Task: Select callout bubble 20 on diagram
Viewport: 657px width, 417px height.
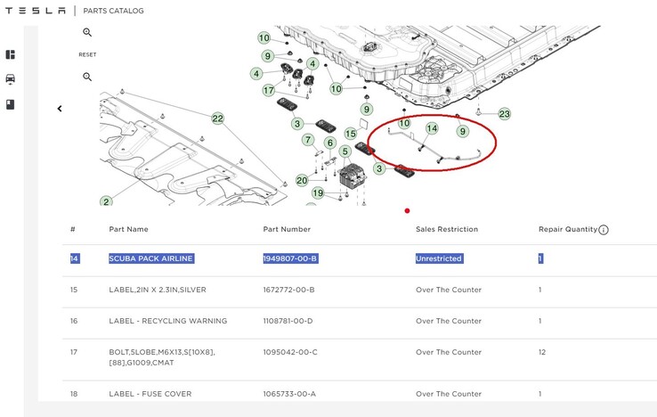Action: click(302, 180)
